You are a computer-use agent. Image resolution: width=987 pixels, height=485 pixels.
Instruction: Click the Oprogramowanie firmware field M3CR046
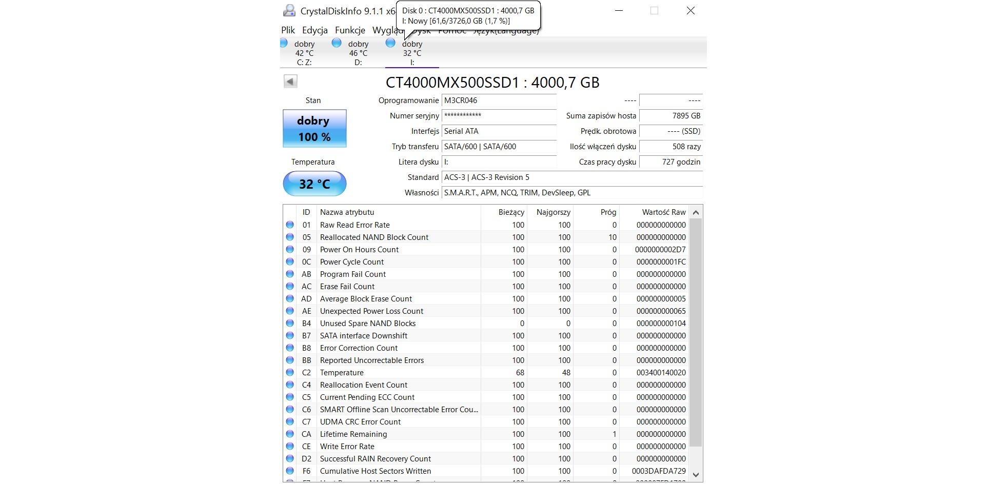[499, 100]
